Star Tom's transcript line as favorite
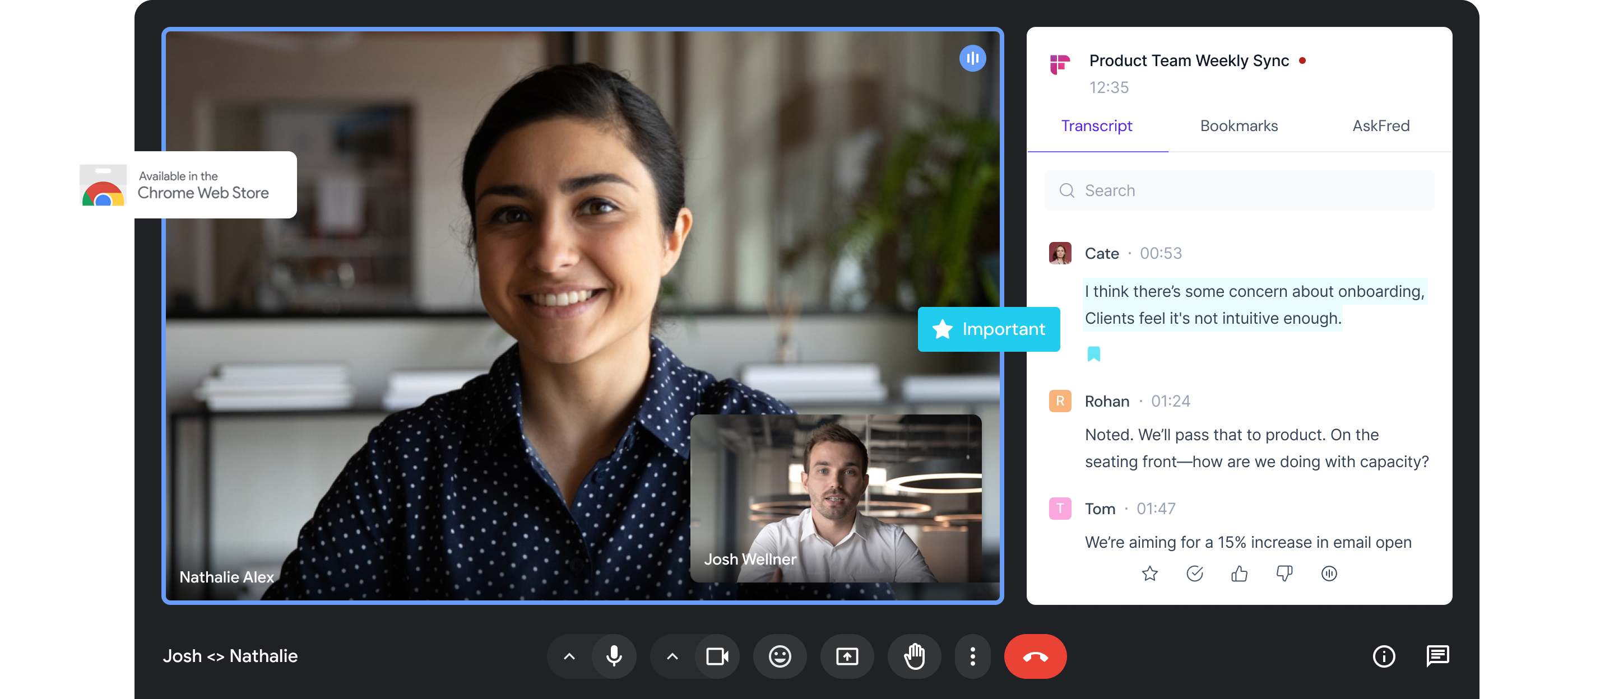 (1151, 573)
